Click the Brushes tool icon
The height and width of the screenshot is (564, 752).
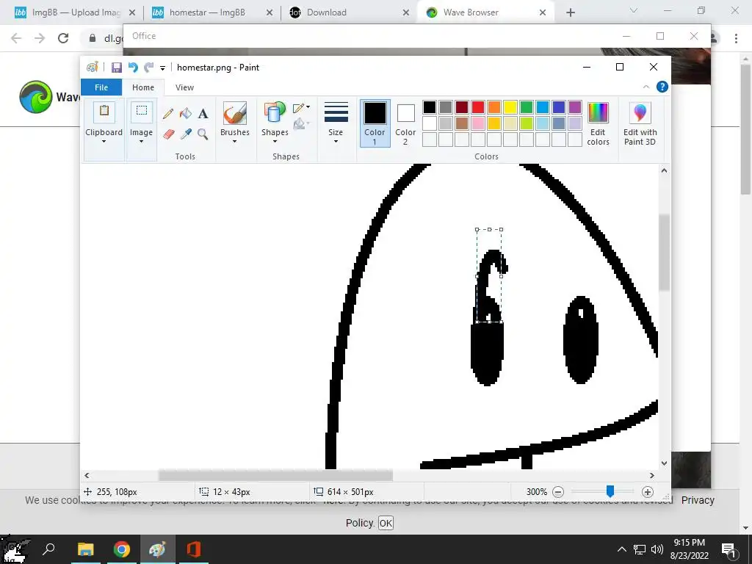click(x=235, y=113)
